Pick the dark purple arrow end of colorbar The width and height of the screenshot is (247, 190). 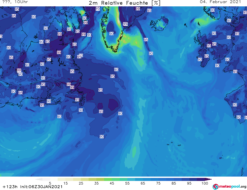(x=208, y=179)
